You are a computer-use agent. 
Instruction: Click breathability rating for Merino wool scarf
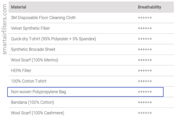145,60
